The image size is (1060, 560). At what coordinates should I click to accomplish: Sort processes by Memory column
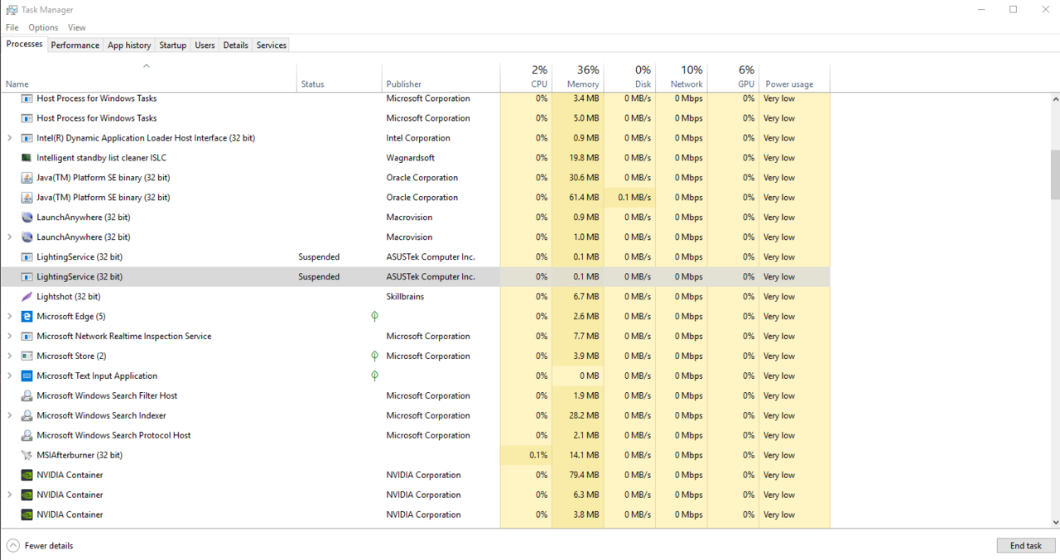578,76
